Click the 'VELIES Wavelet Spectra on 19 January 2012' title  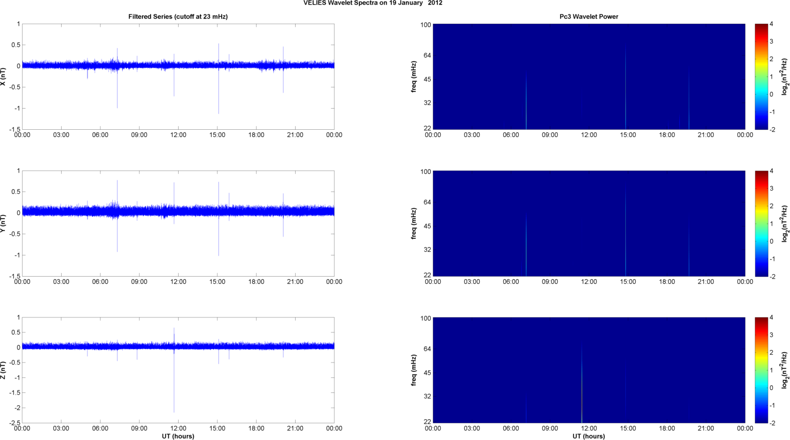tap(373, 3)
